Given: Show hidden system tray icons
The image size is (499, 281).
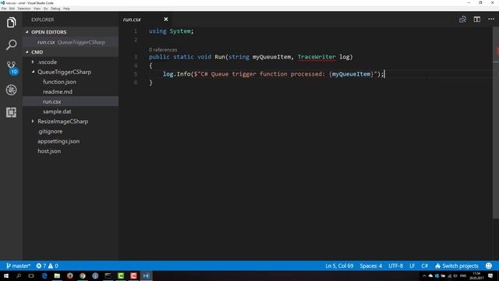Looking at the screenshot, I should click(x=424, y=276).
